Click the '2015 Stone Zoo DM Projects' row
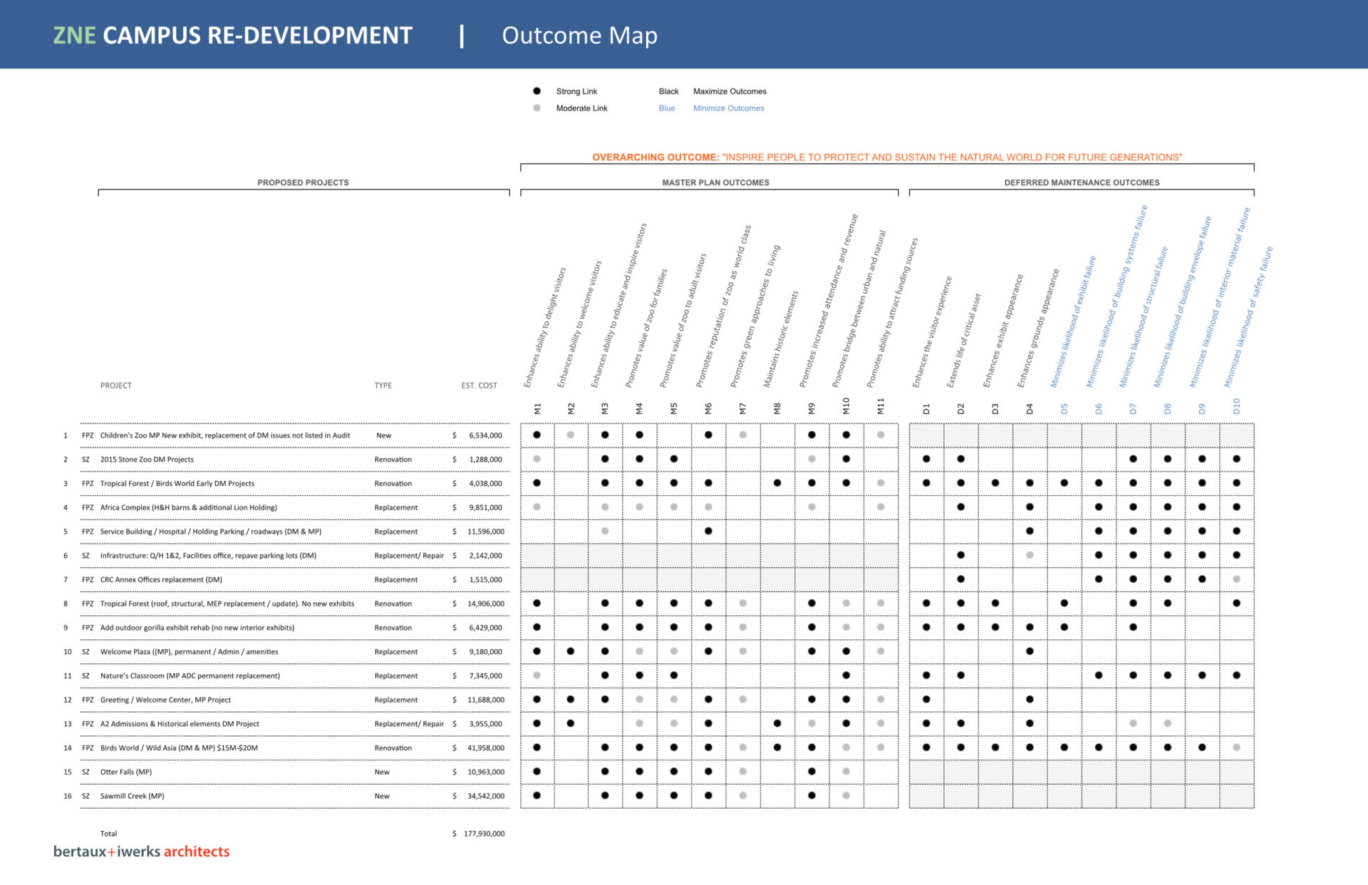 click(x=147, y=460)
